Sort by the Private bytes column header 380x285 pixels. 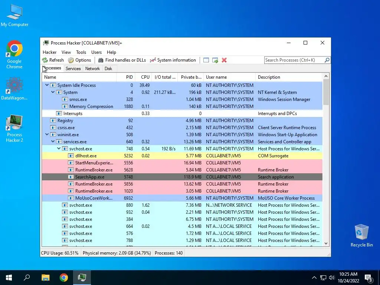(190, 77)
